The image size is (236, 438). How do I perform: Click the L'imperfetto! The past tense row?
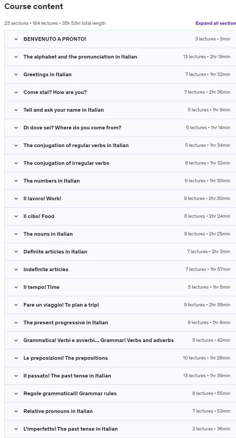[120, 429]
